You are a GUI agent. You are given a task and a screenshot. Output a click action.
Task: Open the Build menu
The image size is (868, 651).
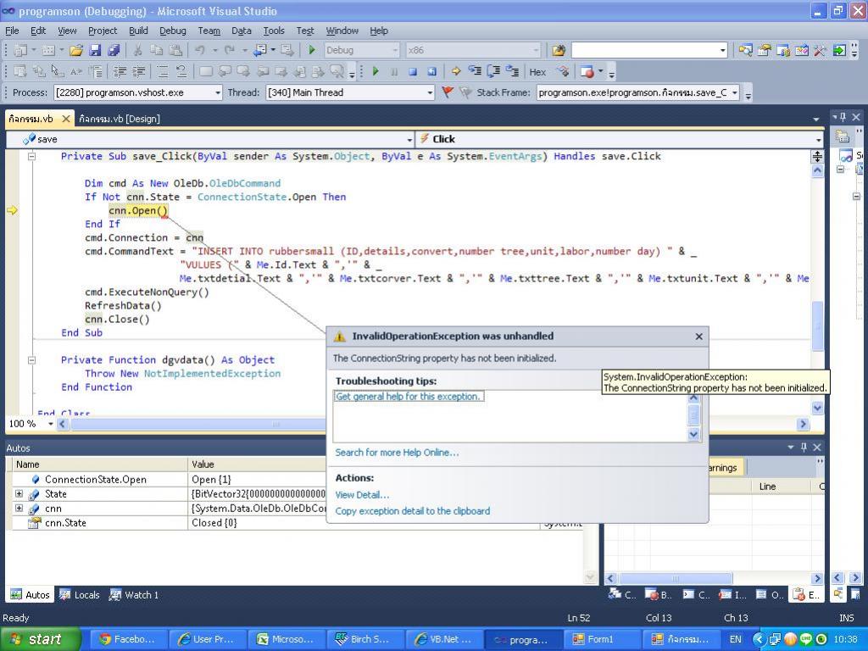coord(138,31)
